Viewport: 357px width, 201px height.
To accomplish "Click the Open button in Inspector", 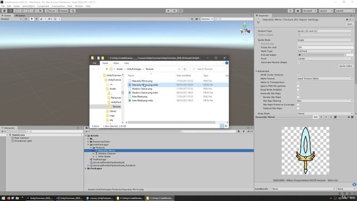I will click(x=350, y=24).
